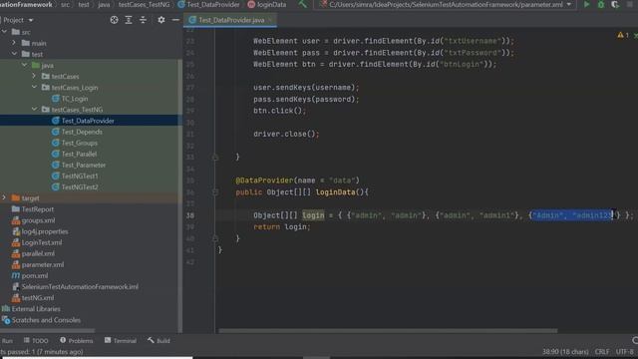Select Scratches and Consoles node

pyautogui.click(x=46, y=320)
